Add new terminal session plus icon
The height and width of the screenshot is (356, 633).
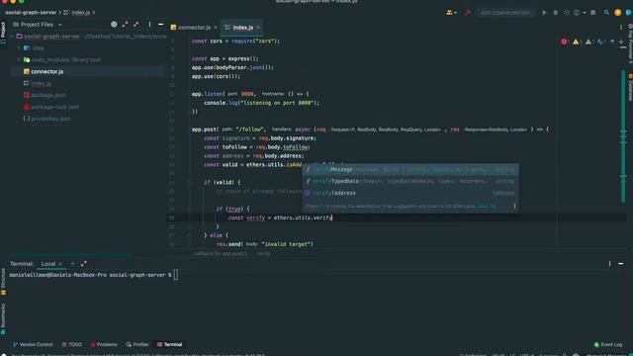[72, 264]
